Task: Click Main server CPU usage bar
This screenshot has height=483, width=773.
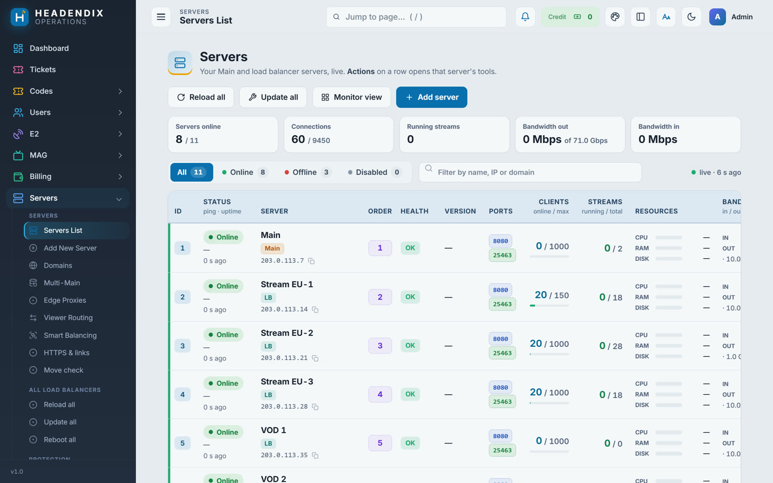Action: coord(669,238)
